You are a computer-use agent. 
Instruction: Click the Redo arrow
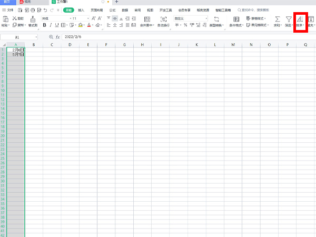(52, 10)
